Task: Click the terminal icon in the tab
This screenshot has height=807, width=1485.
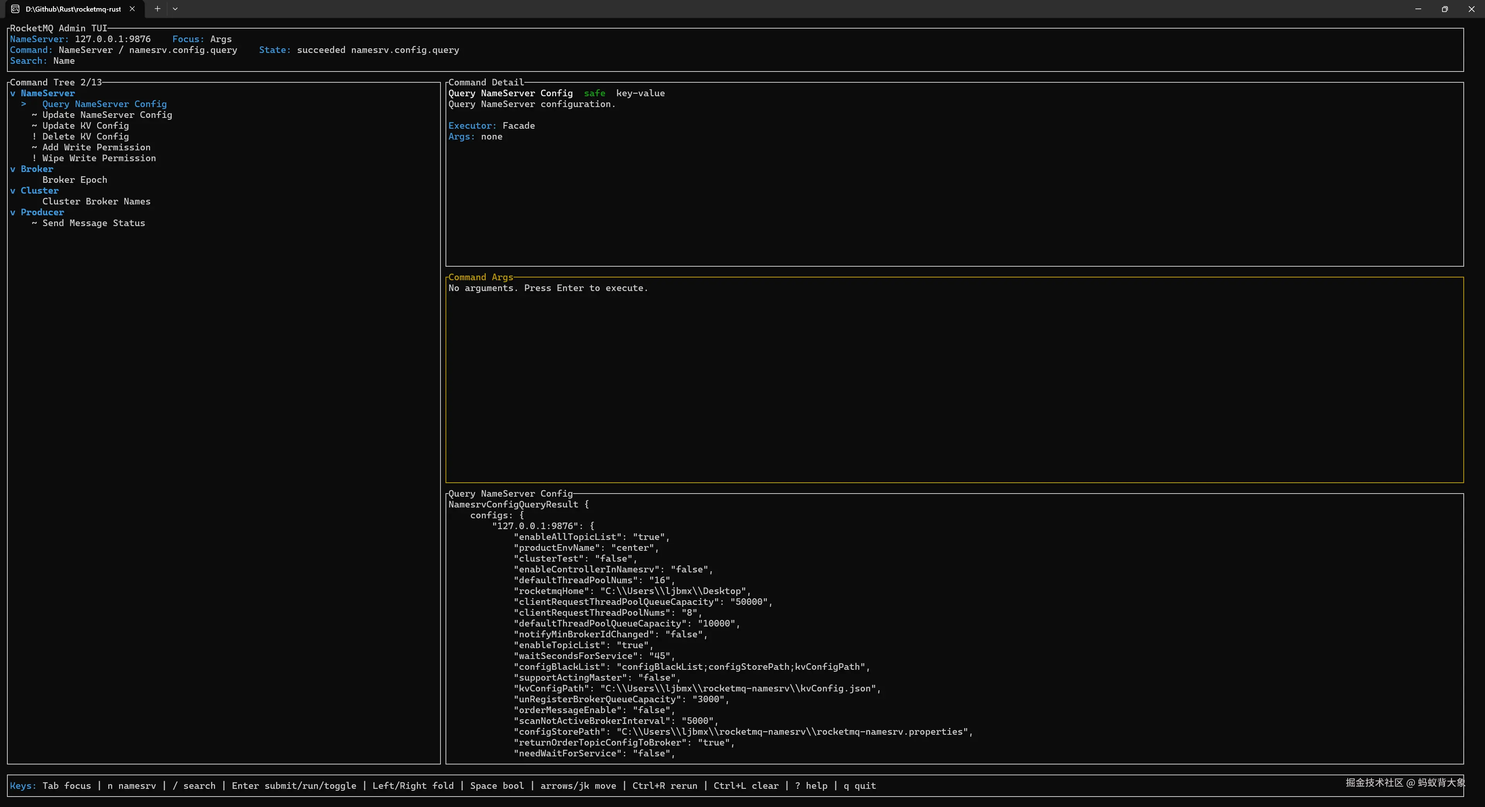Action: coord(15,9)
